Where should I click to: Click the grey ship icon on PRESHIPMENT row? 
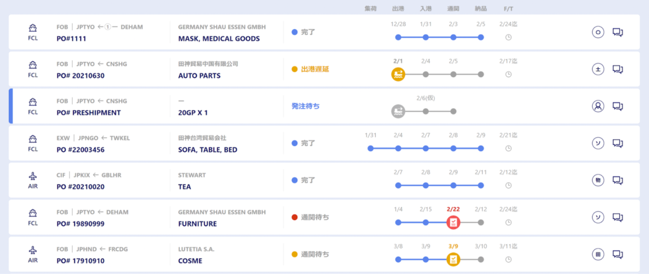tap(398, 111)
